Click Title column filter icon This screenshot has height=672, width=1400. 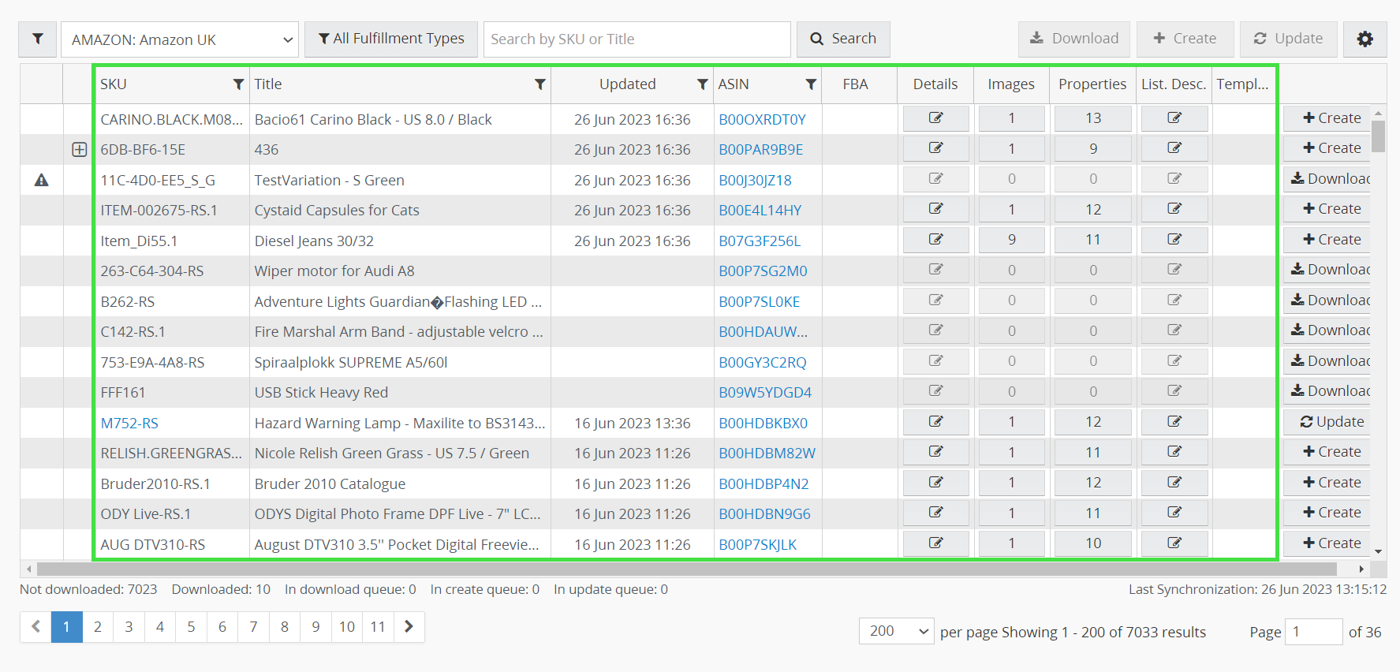539,84
